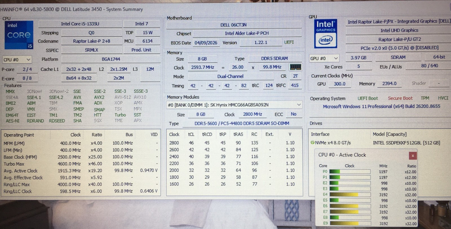This screenshot has height=229, width=451.
Task: Click the Intel Core i5-1335U name field
Action: click(80, 24)
